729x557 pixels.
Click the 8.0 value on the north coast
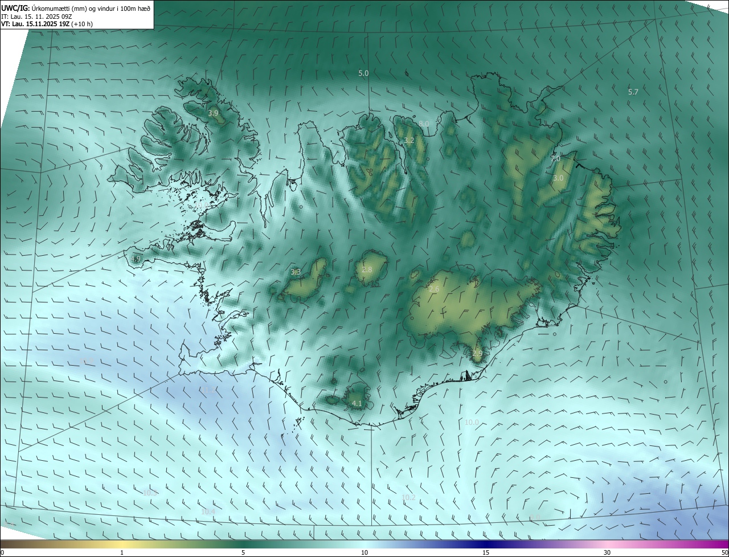[424, 124]
